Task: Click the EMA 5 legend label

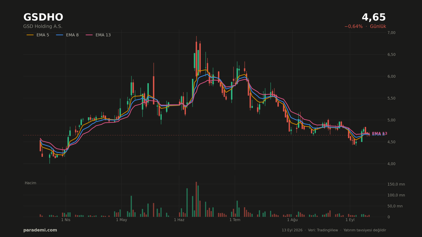Action: [43, 35]
